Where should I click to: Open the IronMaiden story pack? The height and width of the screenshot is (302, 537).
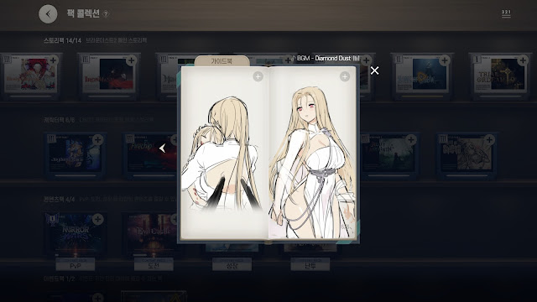coord(109,75)
